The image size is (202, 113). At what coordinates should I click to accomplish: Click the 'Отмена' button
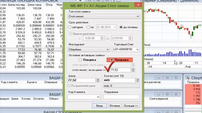(115, 106)
